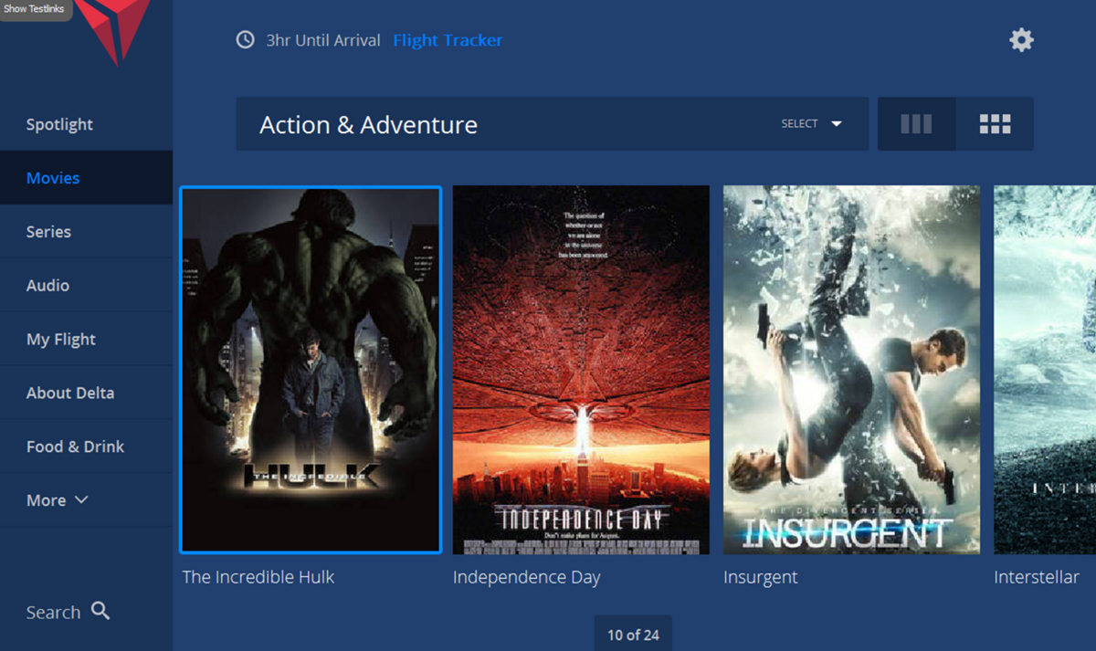Open settings with the gear icon

pyautogui.click(x=1021, y=40)
